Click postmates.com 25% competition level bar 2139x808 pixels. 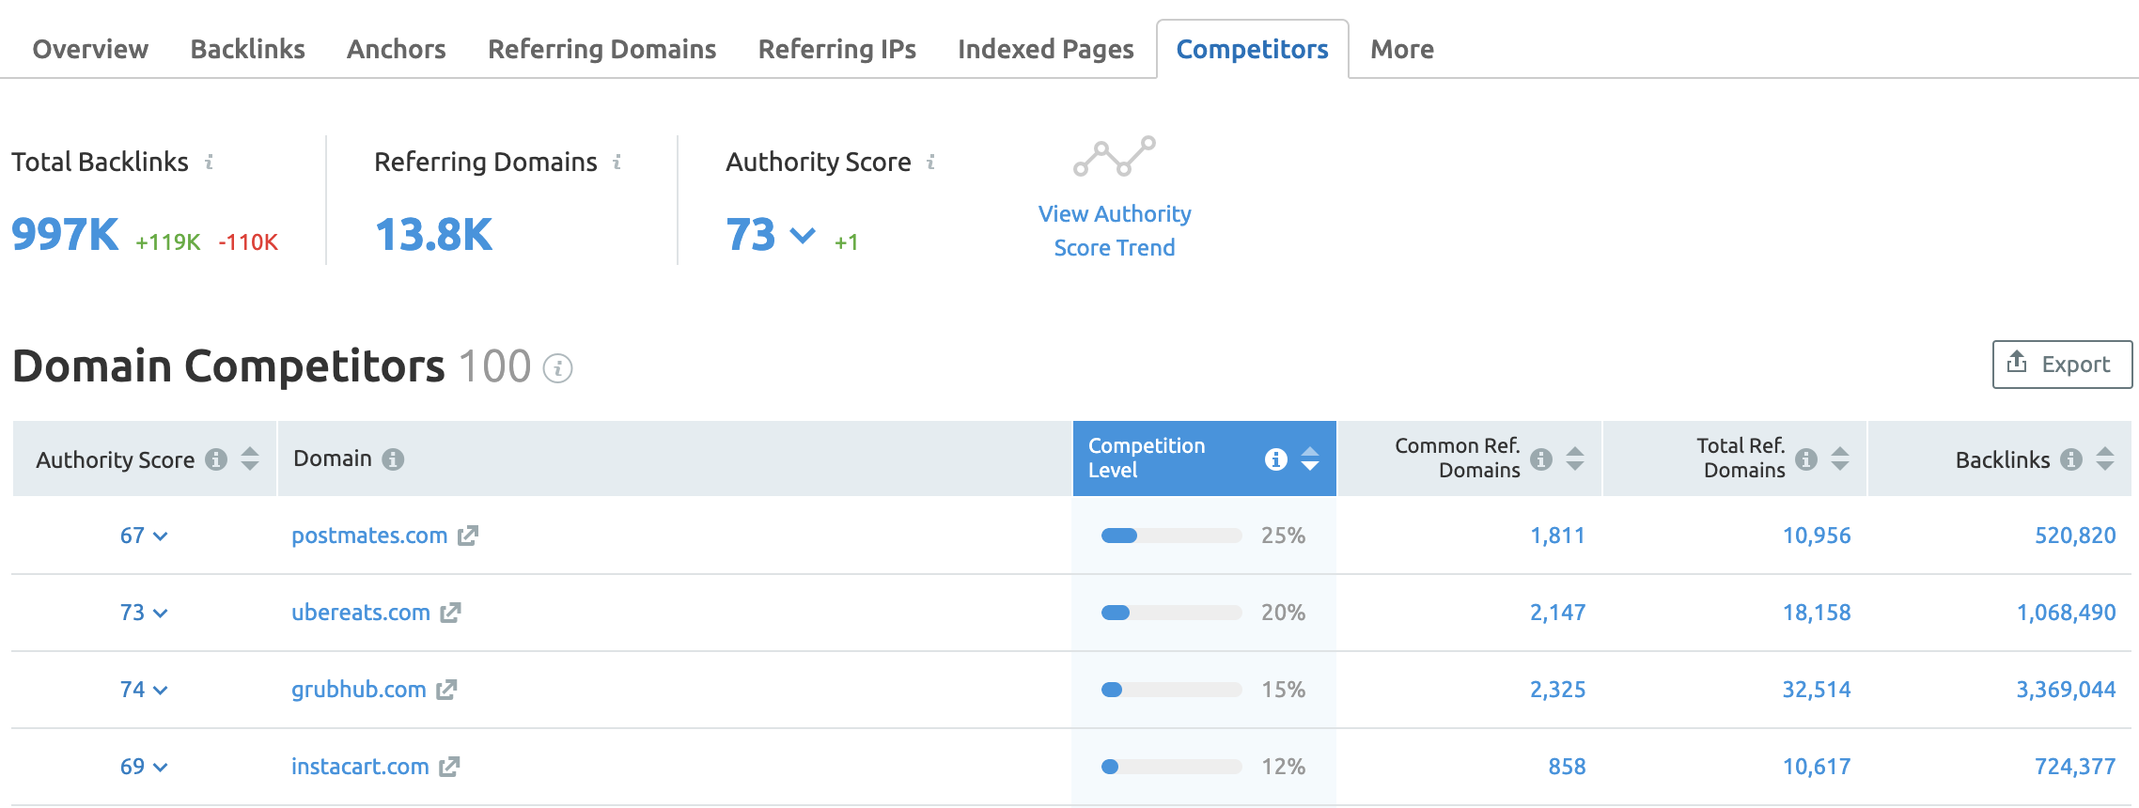[1171, 536]
